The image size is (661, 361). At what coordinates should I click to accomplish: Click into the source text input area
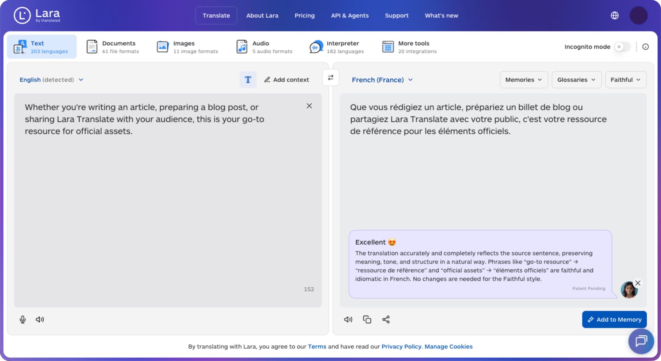pos(168,200)
